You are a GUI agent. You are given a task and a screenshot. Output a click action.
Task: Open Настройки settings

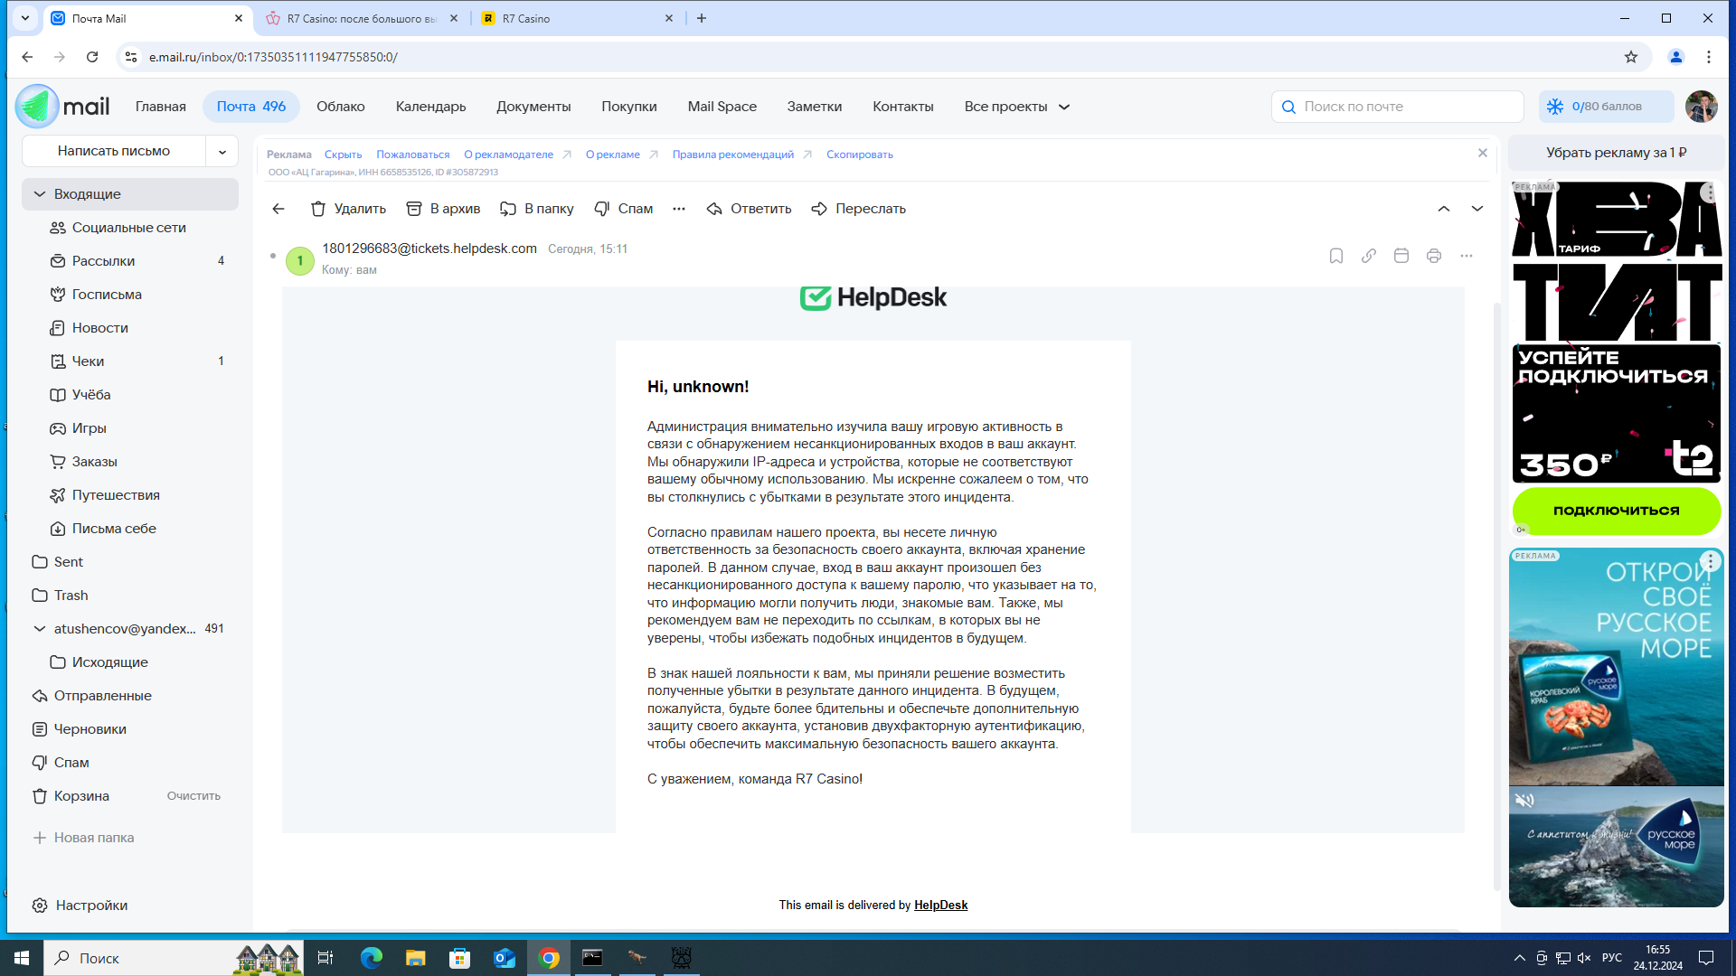click(x=80, y=906)
